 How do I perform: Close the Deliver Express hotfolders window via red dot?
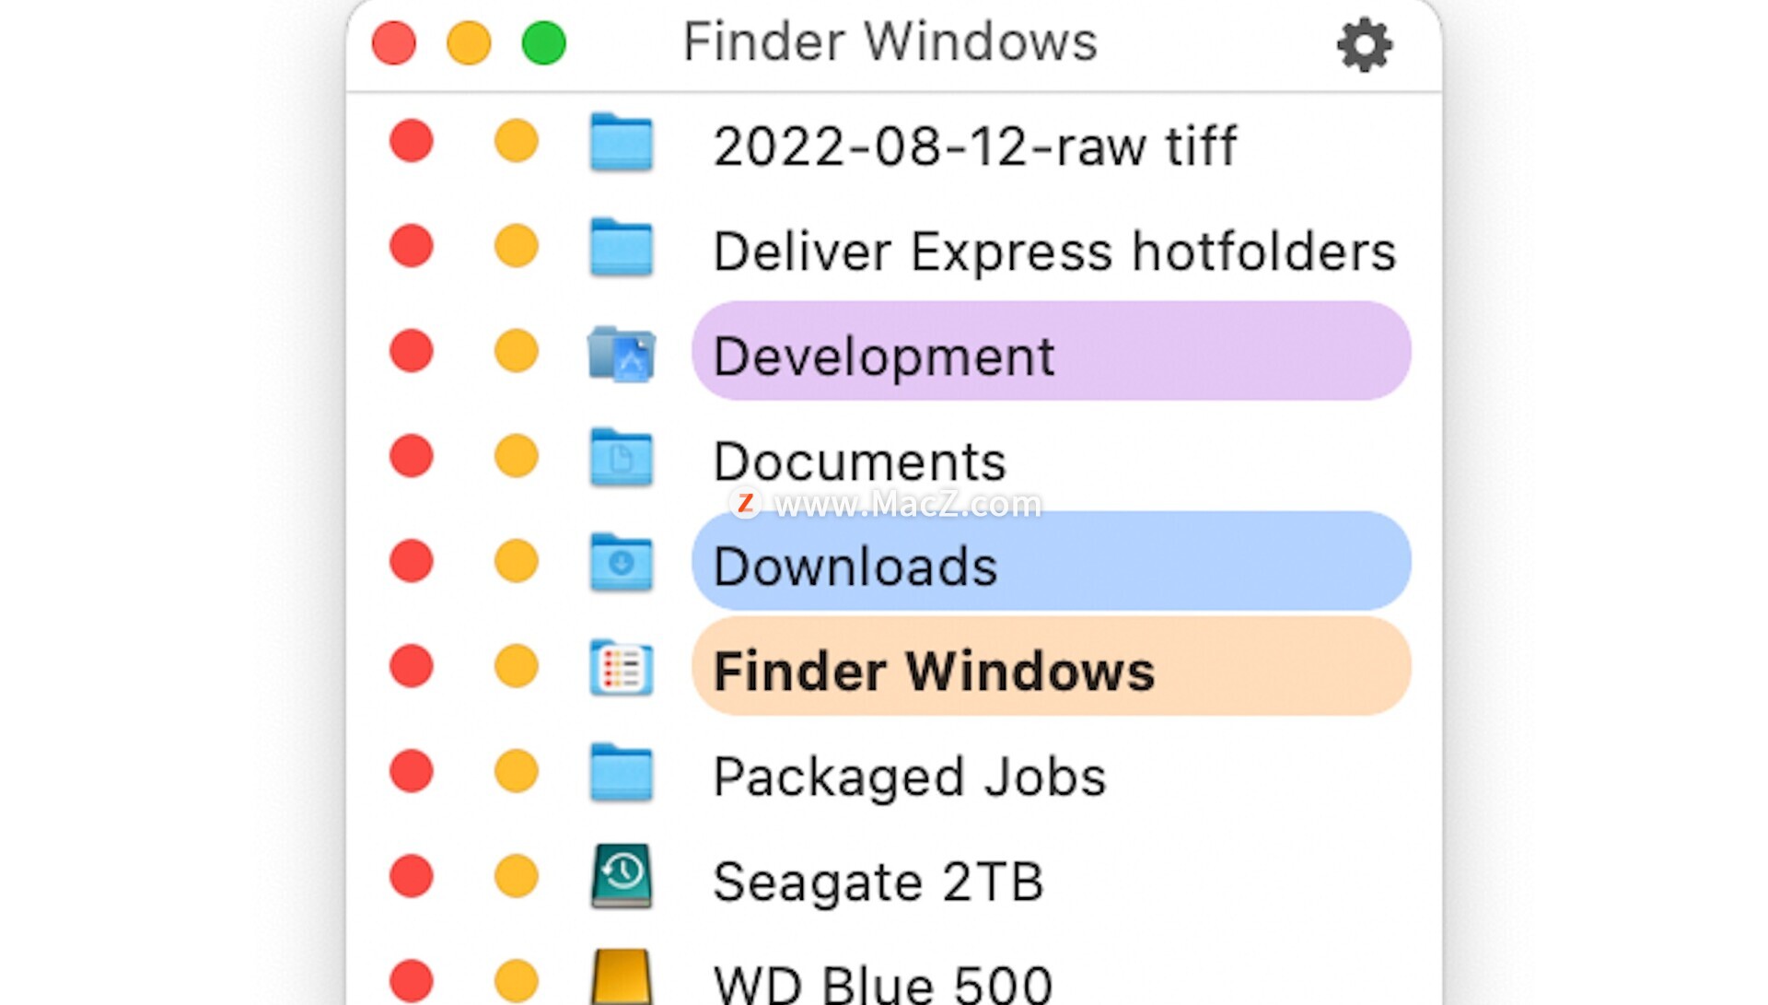pos(411,246)
